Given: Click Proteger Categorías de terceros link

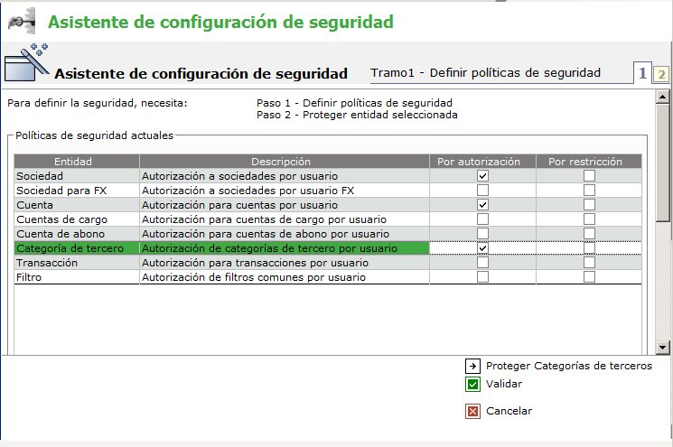Looking at the screenshot, I should click(x=568, y=366).
